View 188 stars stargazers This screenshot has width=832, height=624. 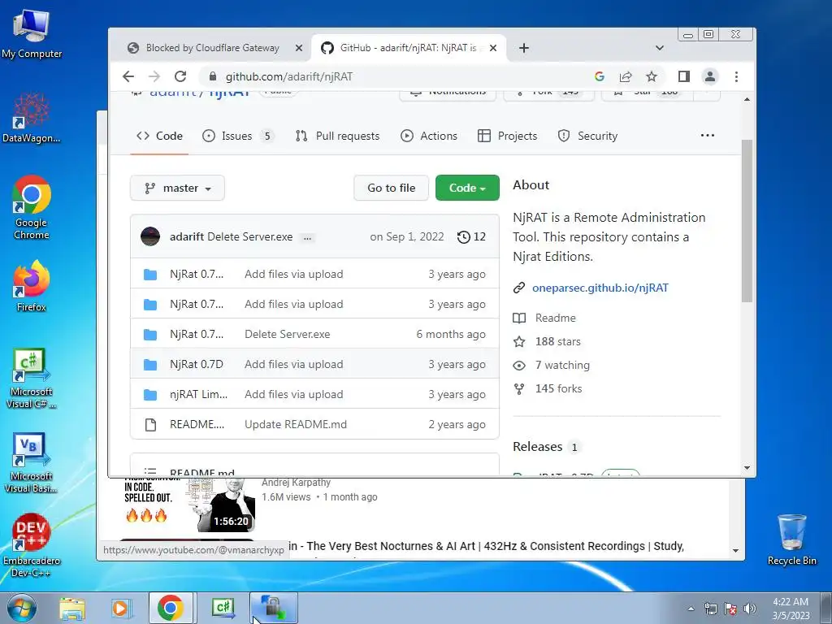click(x=547, y=342)
